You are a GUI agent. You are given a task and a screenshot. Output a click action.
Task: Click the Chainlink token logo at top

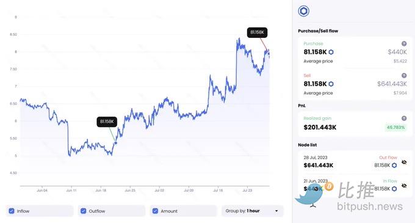coord(303,11)
